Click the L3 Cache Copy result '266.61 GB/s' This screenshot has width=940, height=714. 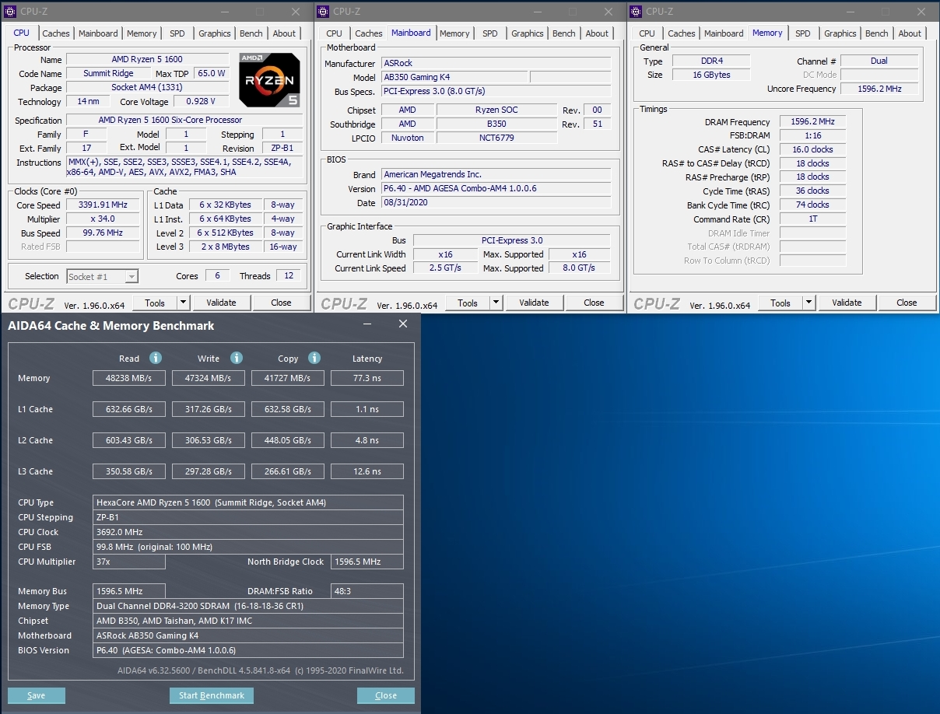[288, 471]
